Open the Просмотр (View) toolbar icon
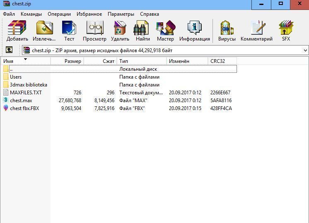 click(95, 28)
